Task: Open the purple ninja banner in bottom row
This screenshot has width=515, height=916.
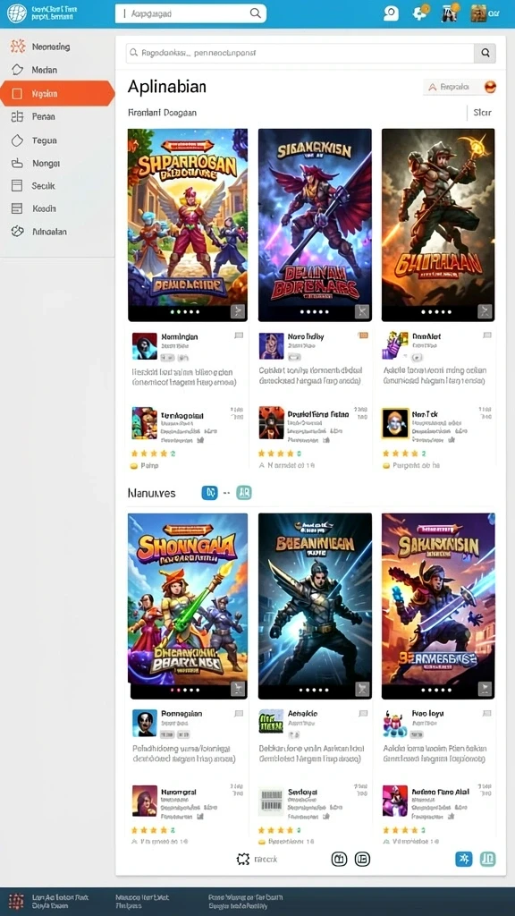Action: (438, 606)
